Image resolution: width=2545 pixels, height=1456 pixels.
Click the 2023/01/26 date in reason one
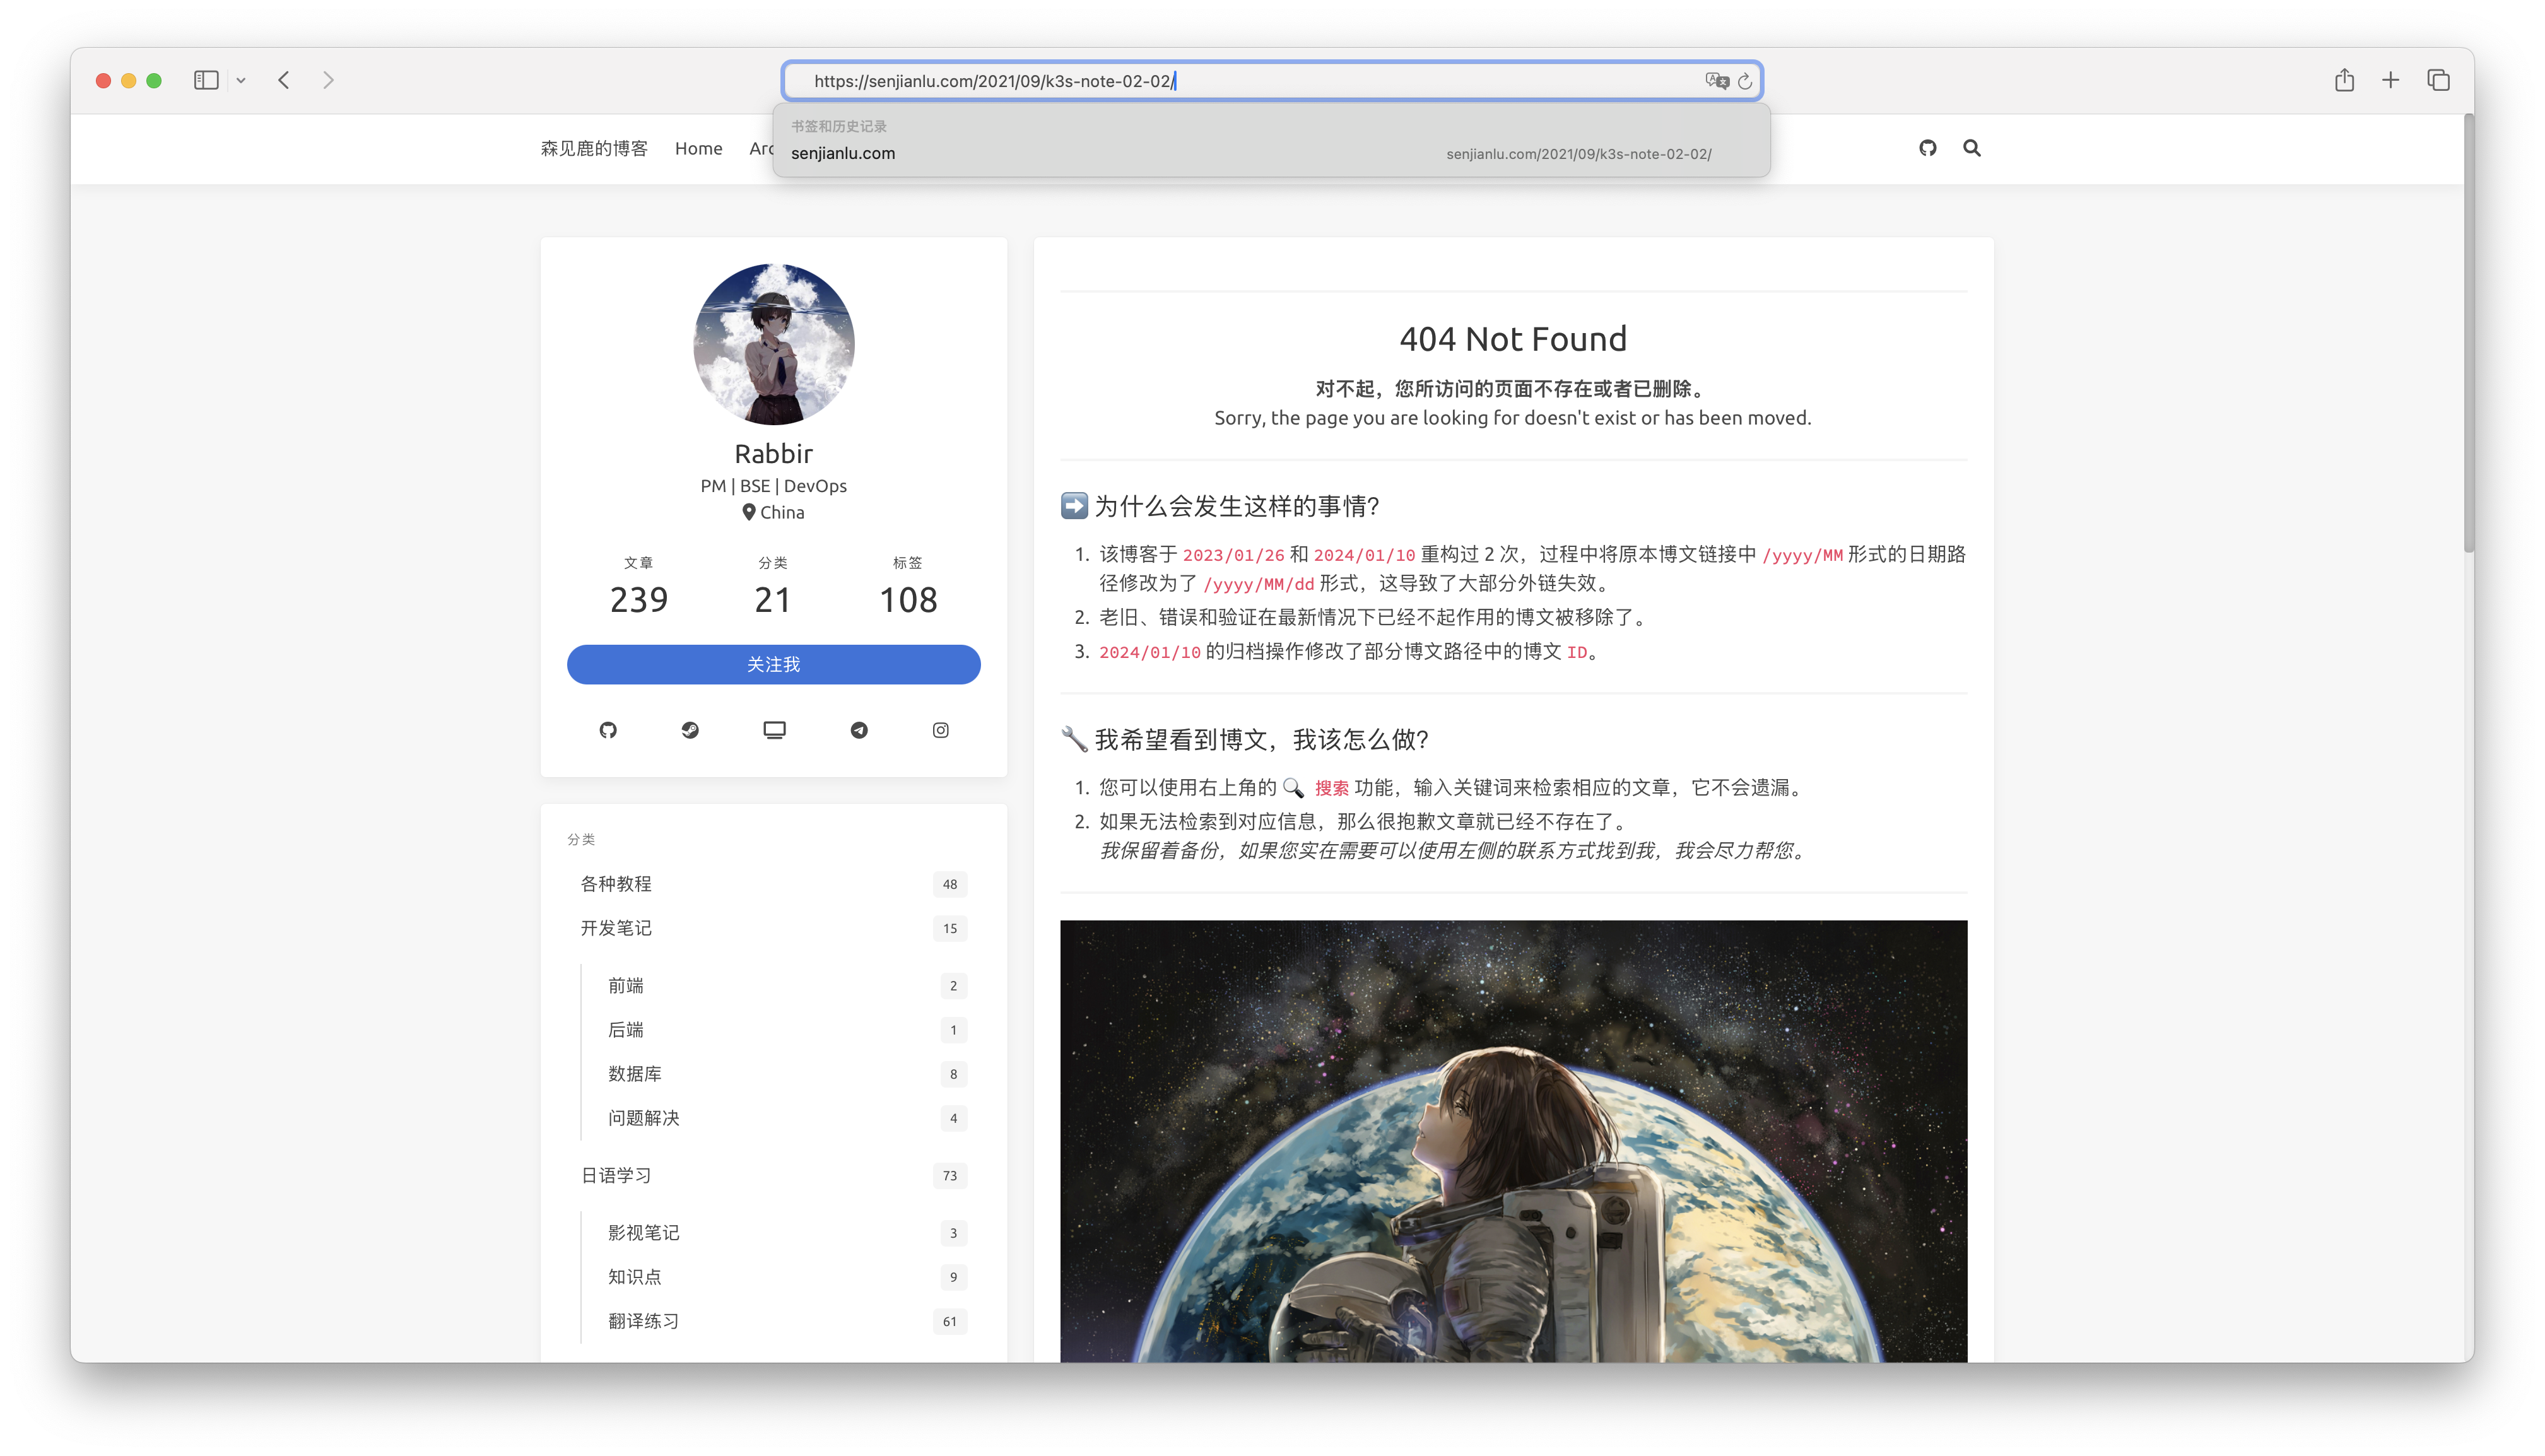(1233, 555)
